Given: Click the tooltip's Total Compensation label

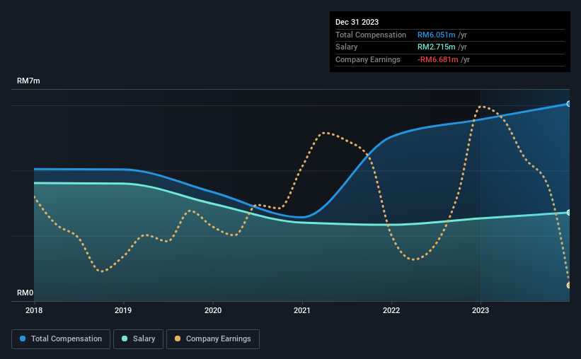Looking at the screenshot, I should coord(371,35).
